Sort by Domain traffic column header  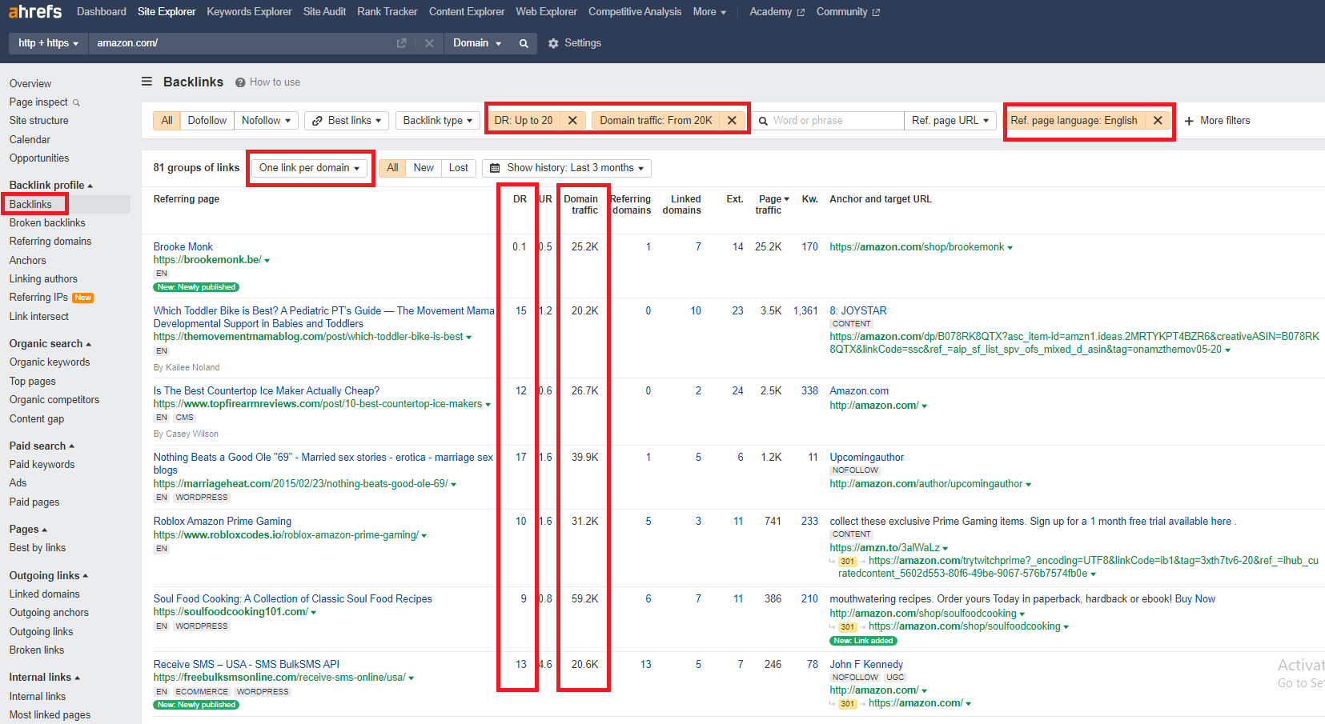tap(581, 205)
